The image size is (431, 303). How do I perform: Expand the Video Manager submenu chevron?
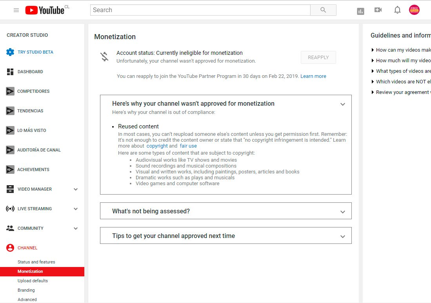pos(76,189)
